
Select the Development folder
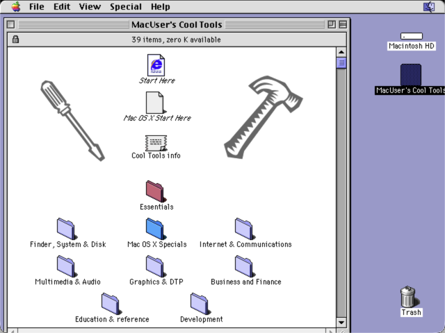(x=200, y=304)
